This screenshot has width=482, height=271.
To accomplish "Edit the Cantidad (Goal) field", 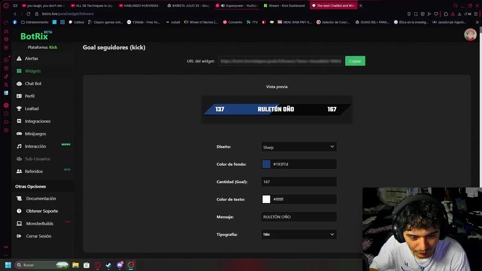I will [x=299, y=182].
